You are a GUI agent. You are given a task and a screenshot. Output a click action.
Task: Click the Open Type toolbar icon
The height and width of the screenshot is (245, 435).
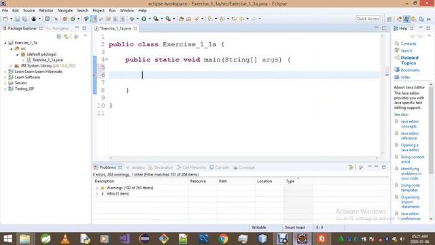pyautogui.click(x=181, y=19)
